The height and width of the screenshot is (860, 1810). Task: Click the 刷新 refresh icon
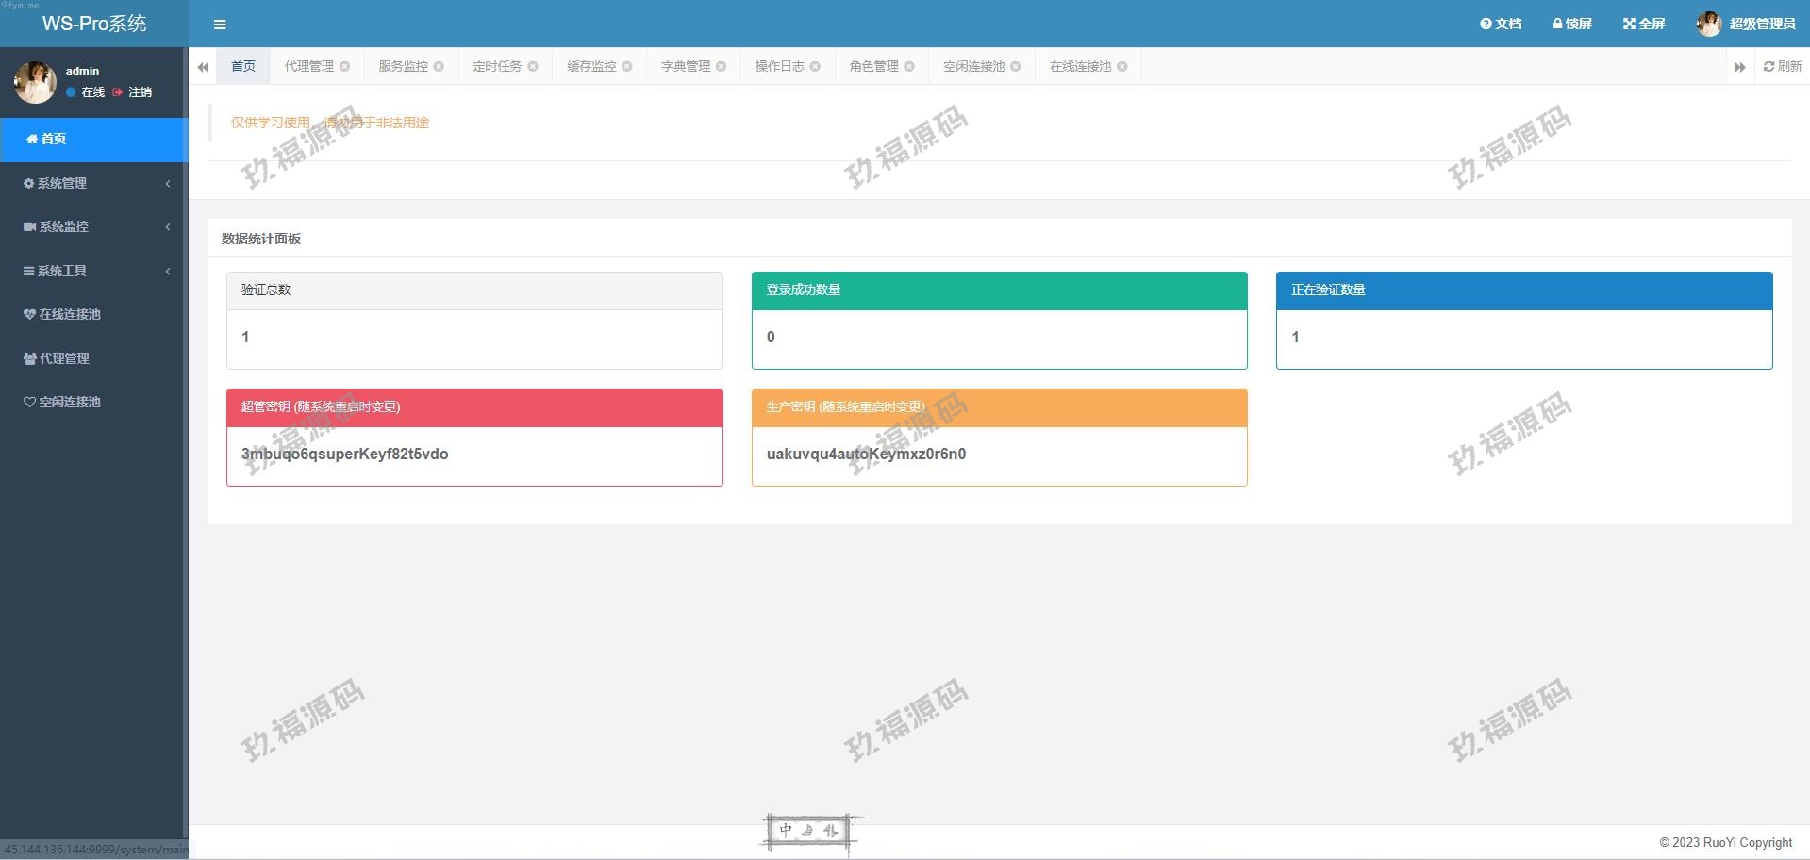coord(1769,66)
